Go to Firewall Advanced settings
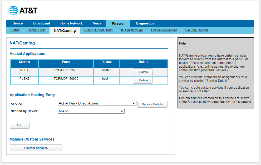 (x=164, y=30)
